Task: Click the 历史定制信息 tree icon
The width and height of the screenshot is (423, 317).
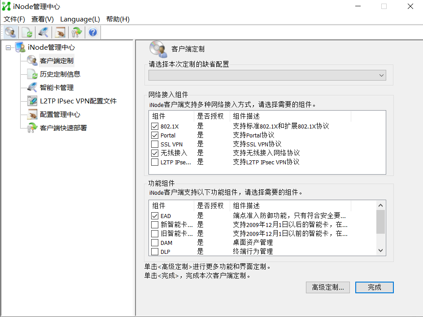Action: click(32, 74)
